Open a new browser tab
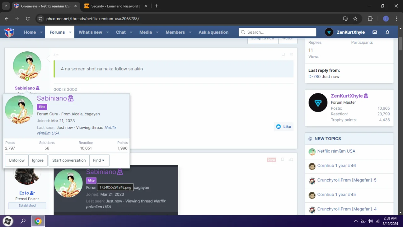Screen dimensions: 403x227 [156, 6]
